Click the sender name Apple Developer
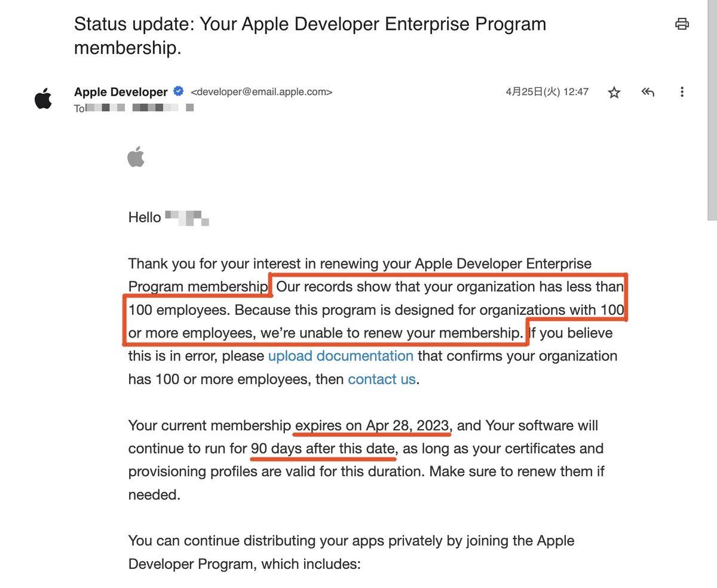 coord(121,92)
